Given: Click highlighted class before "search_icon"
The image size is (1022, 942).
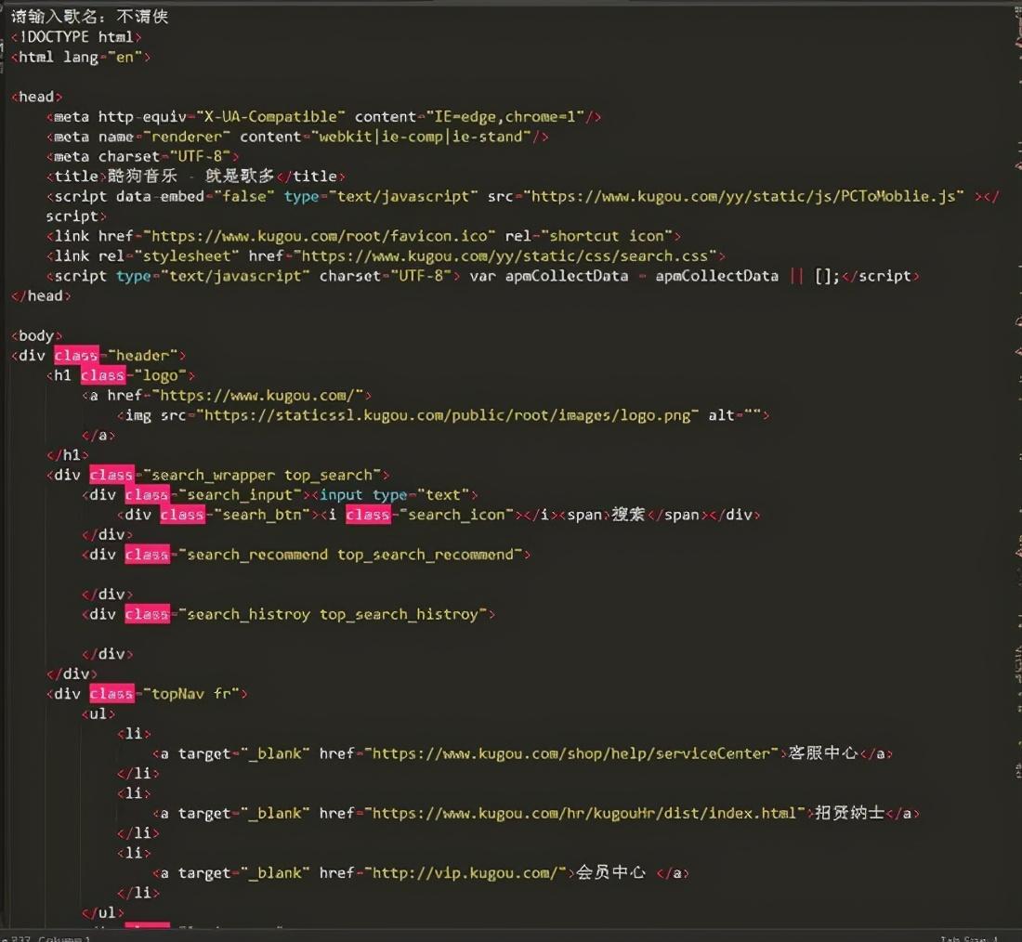Looking at the screenshot, I should 368,515.
